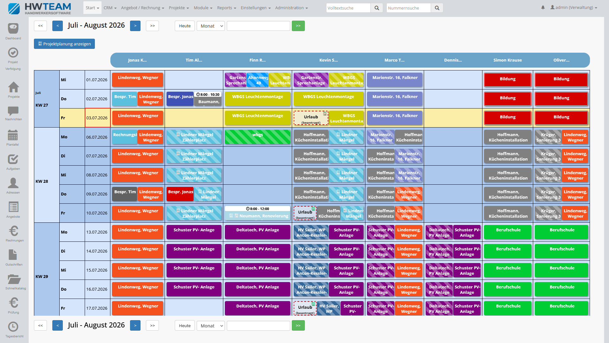
Task: Open the Dashboard sidebar icon
Action: 13,29
